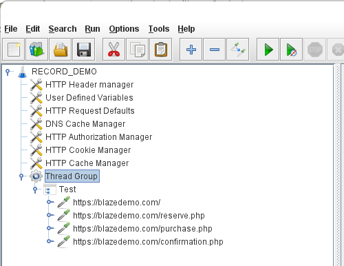Expand the purchase.php sampler node
Image resolution: width=344 pixels, height=266 pixels.
tap(50, 228)
